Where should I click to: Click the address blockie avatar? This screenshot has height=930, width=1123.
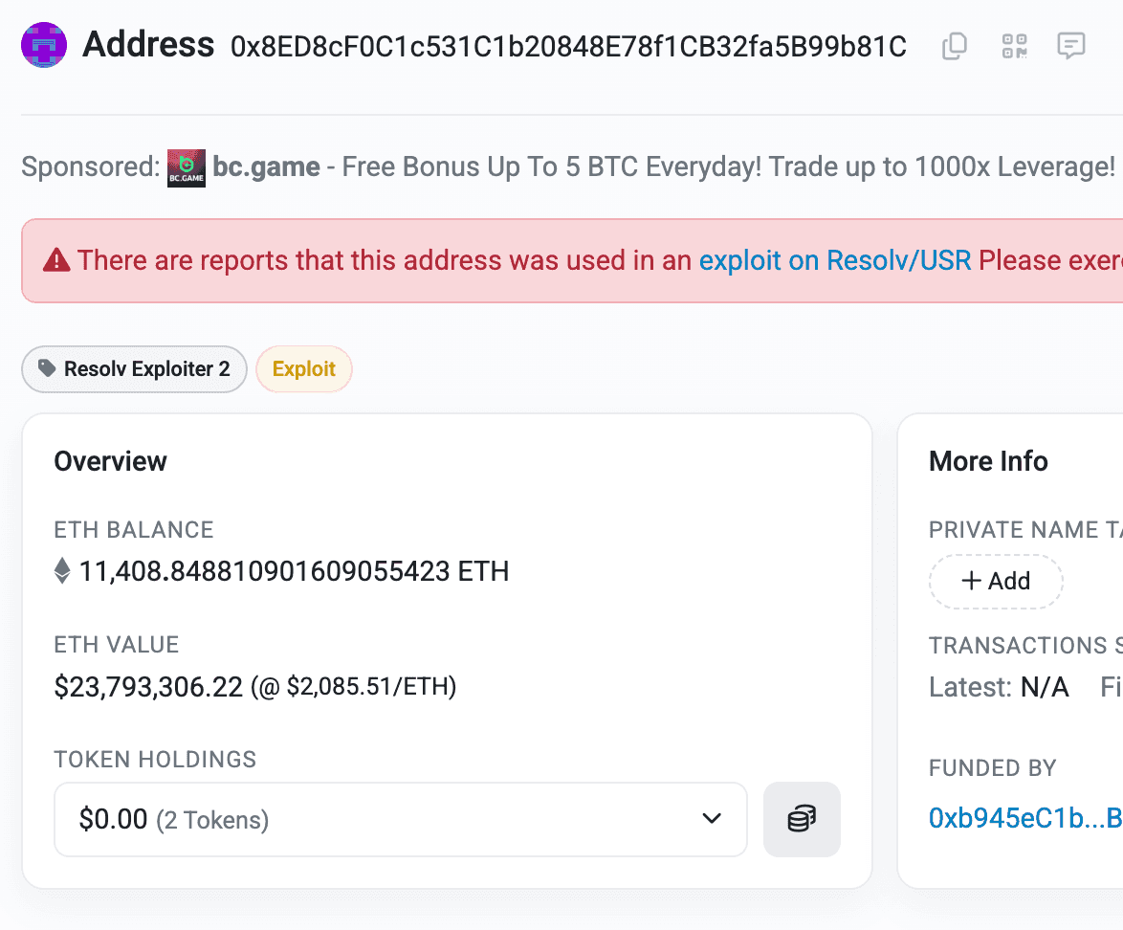(x=44, y=45)
